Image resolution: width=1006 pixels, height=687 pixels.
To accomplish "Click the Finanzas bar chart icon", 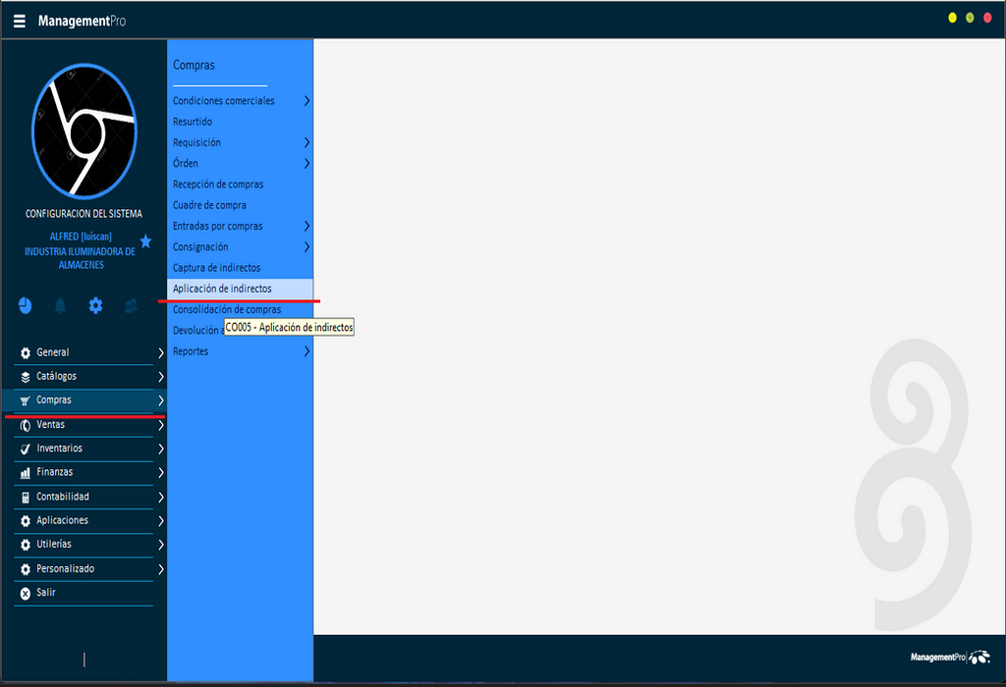I will pyautogui.click(x=26, y=473).
